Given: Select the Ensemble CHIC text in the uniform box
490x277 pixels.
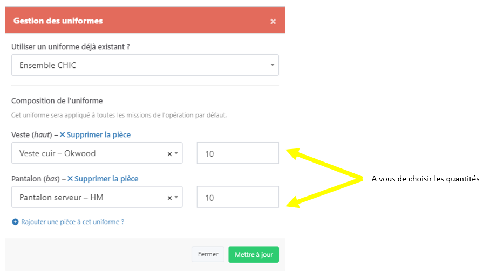Looking at the screenshot, I should (x=47, y=65).
